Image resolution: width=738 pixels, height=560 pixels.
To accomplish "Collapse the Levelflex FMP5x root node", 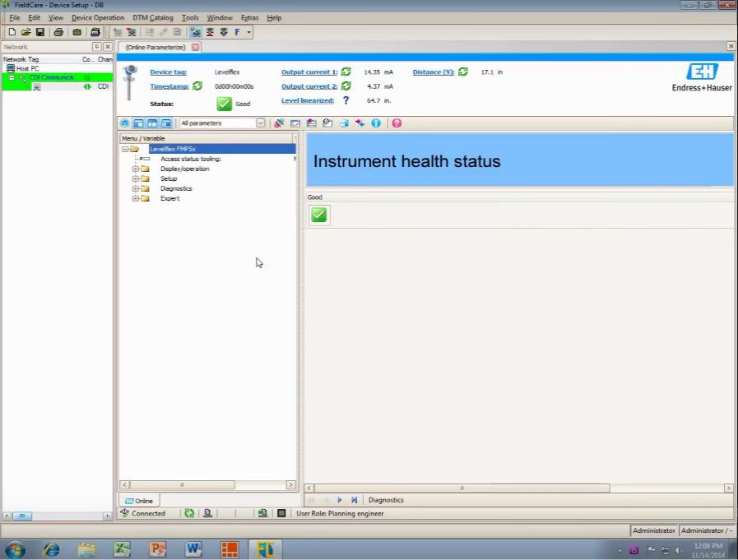I will pos(125,149).
